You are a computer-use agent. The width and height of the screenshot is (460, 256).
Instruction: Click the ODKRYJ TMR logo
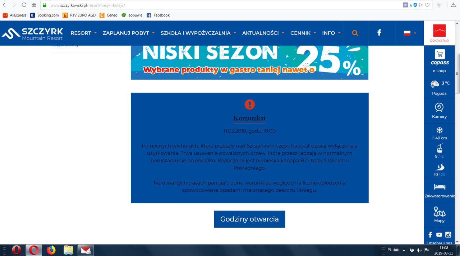pyautogui.click(x=439, y=33)
